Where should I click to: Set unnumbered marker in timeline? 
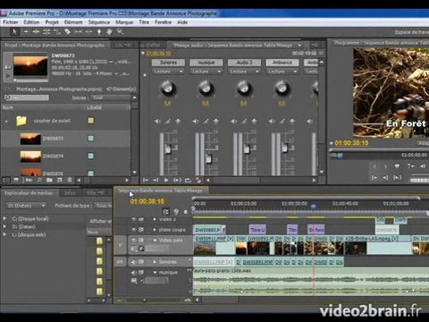[185, 212]
